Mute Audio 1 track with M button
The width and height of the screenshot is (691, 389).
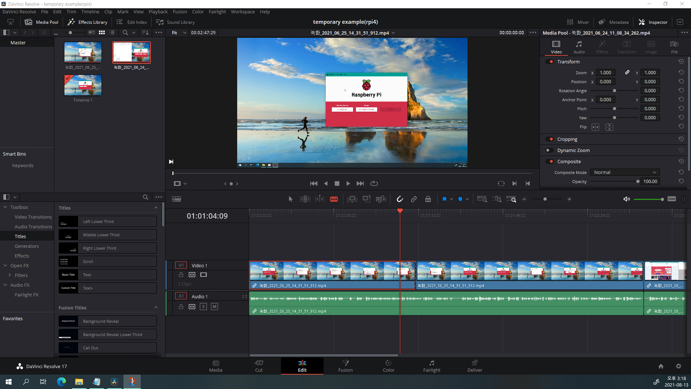pos(214,307)
